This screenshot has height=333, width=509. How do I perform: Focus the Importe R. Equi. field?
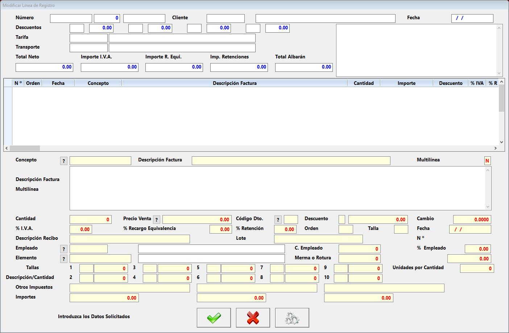[x=174, y=67]
